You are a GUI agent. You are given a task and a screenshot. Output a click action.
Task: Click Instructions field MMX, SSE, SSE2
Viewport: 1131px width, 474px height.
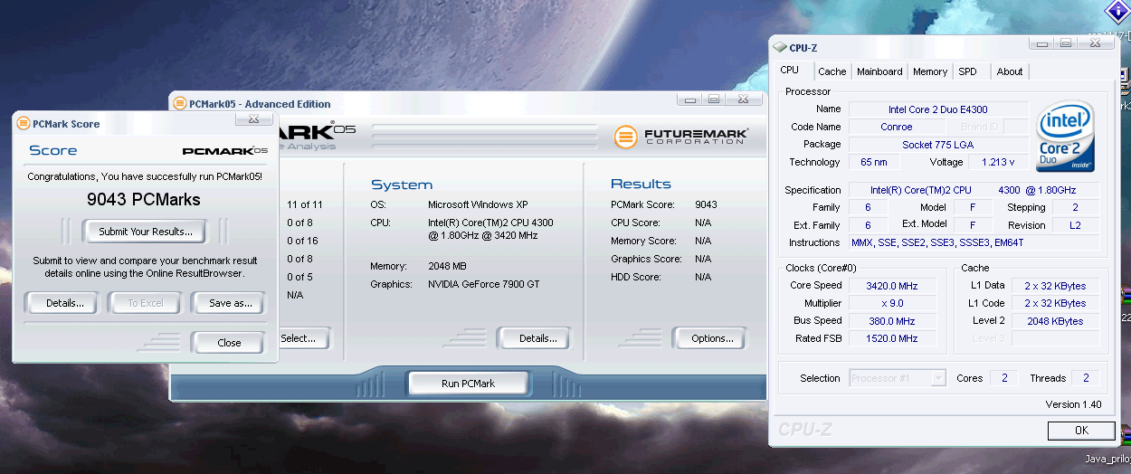tap(974, 242)
